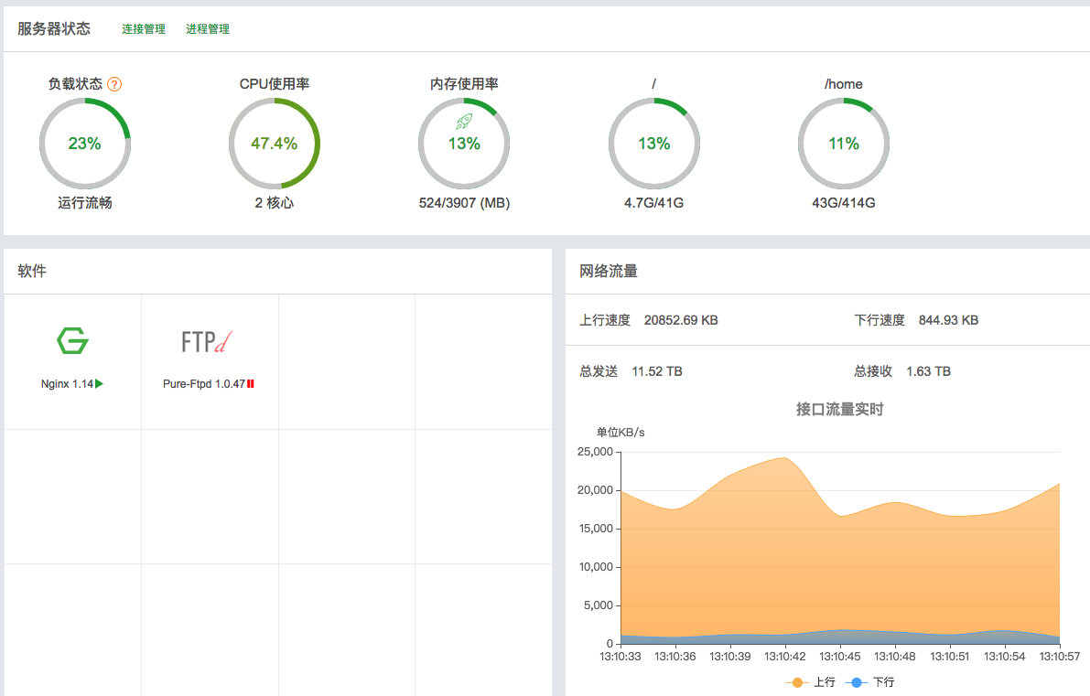
Task: Click the memory release rocket icon
Action: (464, 121)
